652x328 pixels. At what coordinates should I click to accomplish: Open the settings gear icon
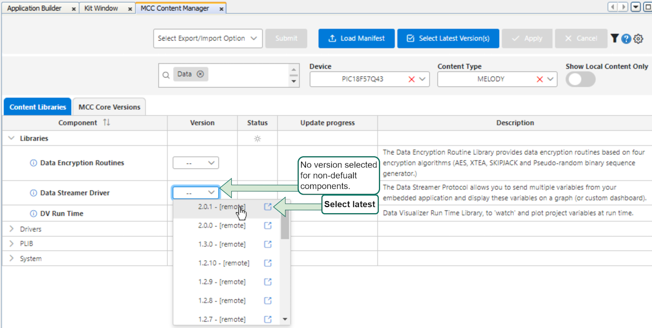pyautogui.click(x=638, y=39)
